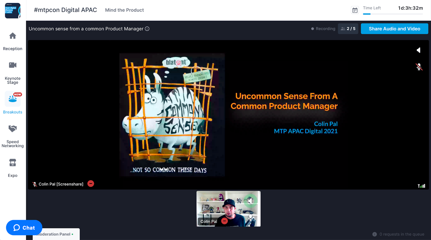Remove Colin Pal's screenshare with red minus
431x240 pixels.
tap(91, 184)
